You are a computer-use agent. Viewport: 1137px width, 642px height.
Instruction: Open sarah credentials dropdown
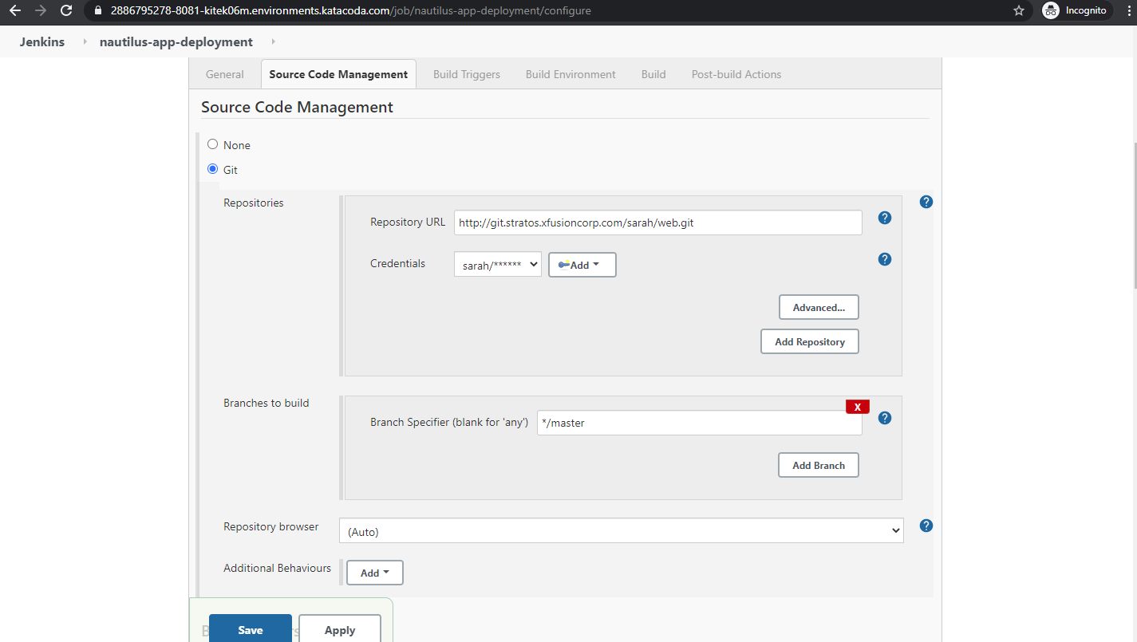click(497, 265)
